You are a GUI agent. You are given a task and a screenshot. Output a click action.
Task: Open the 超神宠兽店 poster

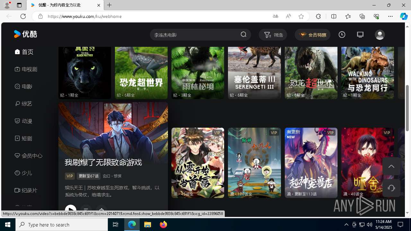click(x=311, y=163)
